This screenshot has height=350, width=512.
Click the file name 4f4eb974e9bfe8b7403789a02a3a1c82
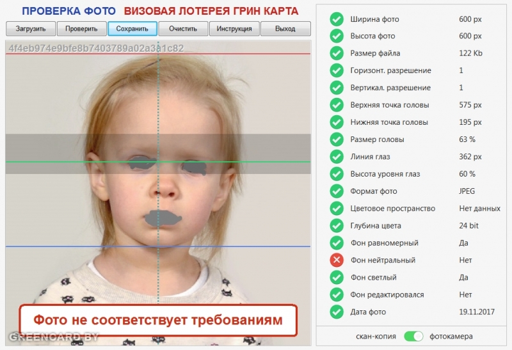pyautogui.click(x=96, y=49)
